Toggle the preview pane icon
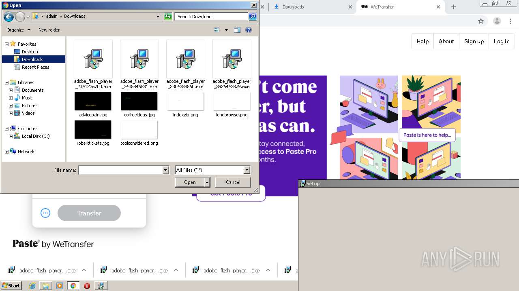This screenshot has height=291, width=519. pyautogui.click(x=237, y=30)
